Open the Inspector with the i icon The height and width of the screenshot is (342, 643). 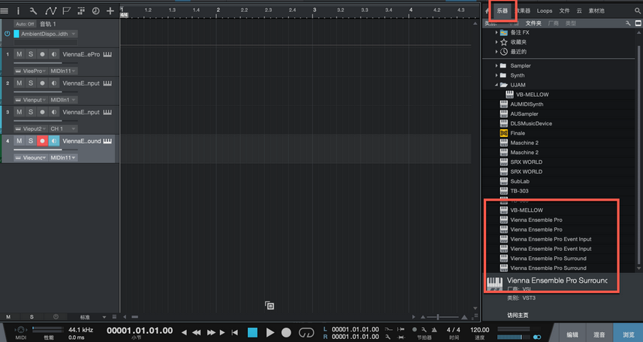[x=18, y=11]
